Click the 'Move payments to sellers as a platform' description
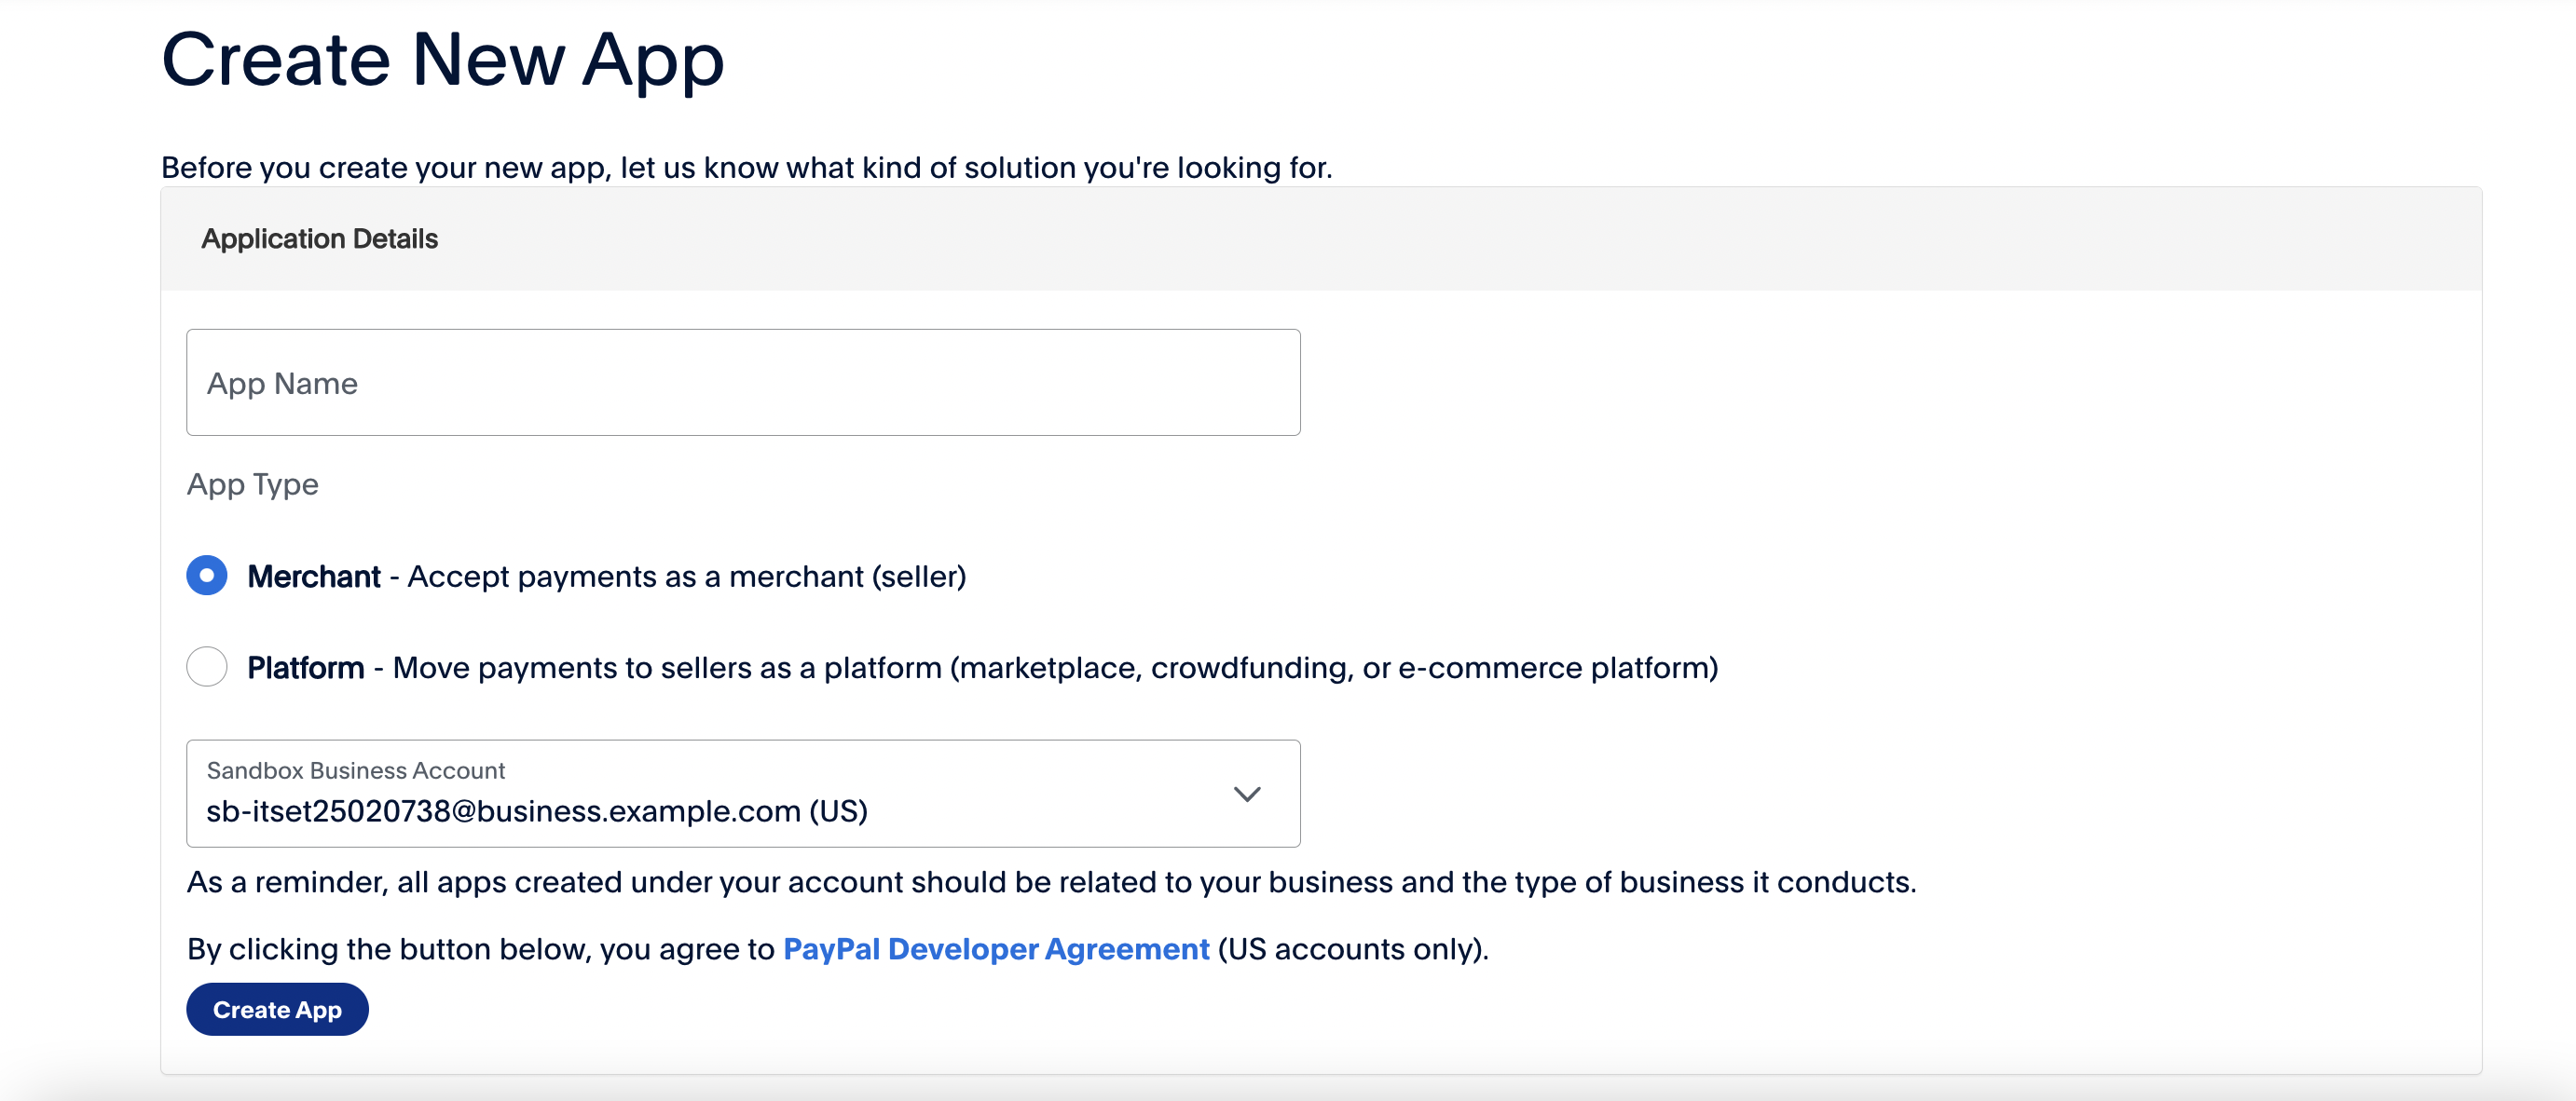The height and width of the screenshot is (1101, 2576). (x=1055, y=667)
